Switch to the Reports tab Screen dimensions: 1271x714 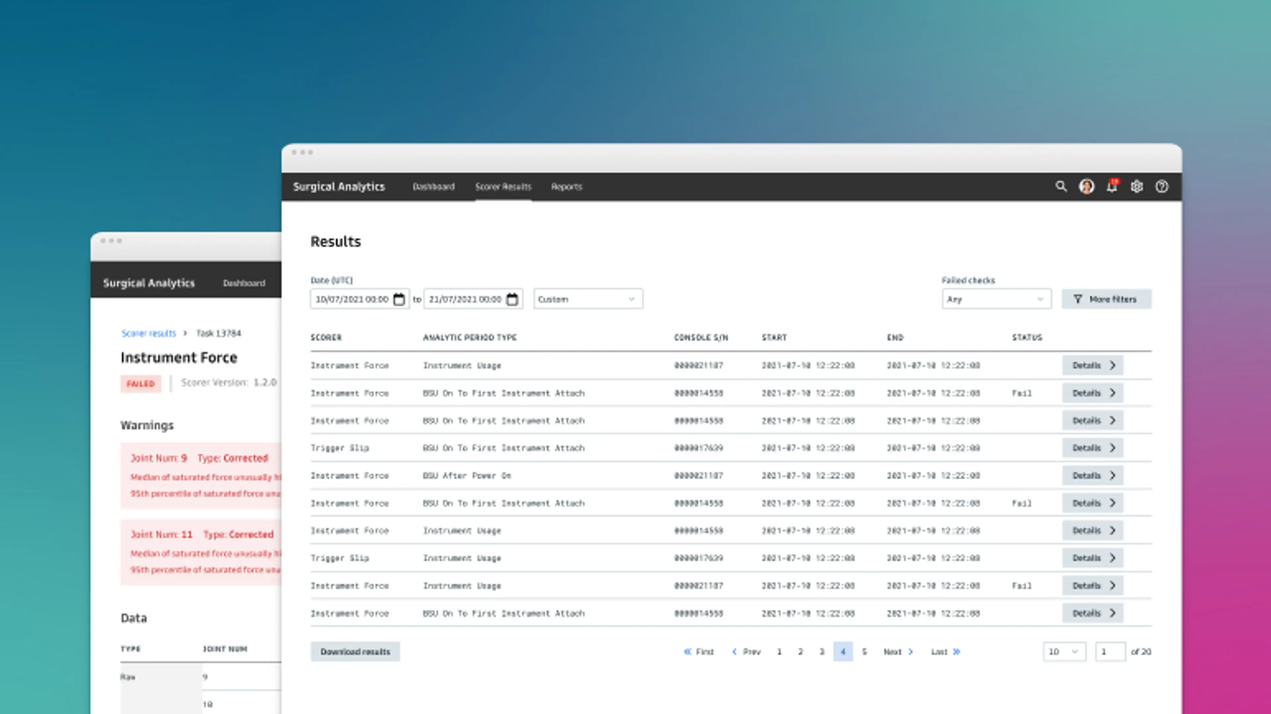tap(566, 187)
